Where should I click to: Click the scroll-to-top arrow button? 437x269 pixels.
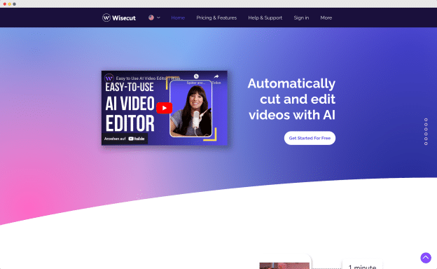(426, 258)
